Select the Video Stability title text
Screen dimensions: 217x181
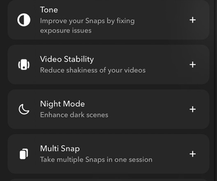(x=67, y=59)
